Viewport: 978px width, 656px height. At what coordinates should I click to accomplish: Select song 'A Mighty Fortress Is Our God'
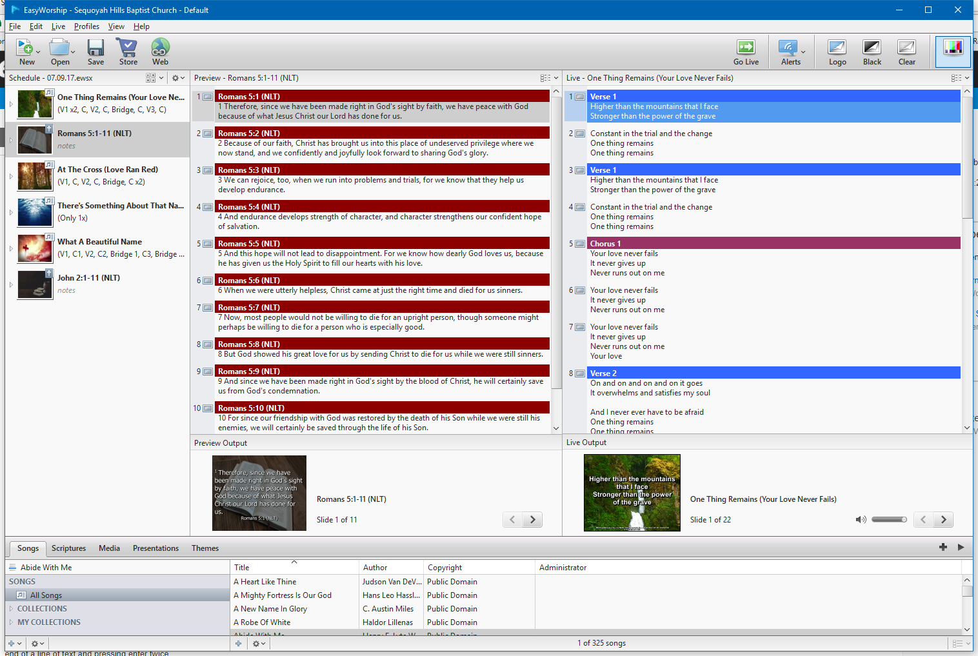pyautogui.click(x=283, y=595)
